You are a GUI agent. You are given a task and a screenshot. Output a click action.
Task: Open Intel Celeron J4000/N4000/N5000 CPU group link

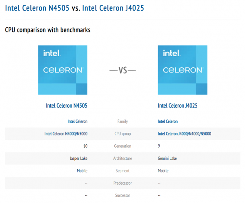pos(185,134)
